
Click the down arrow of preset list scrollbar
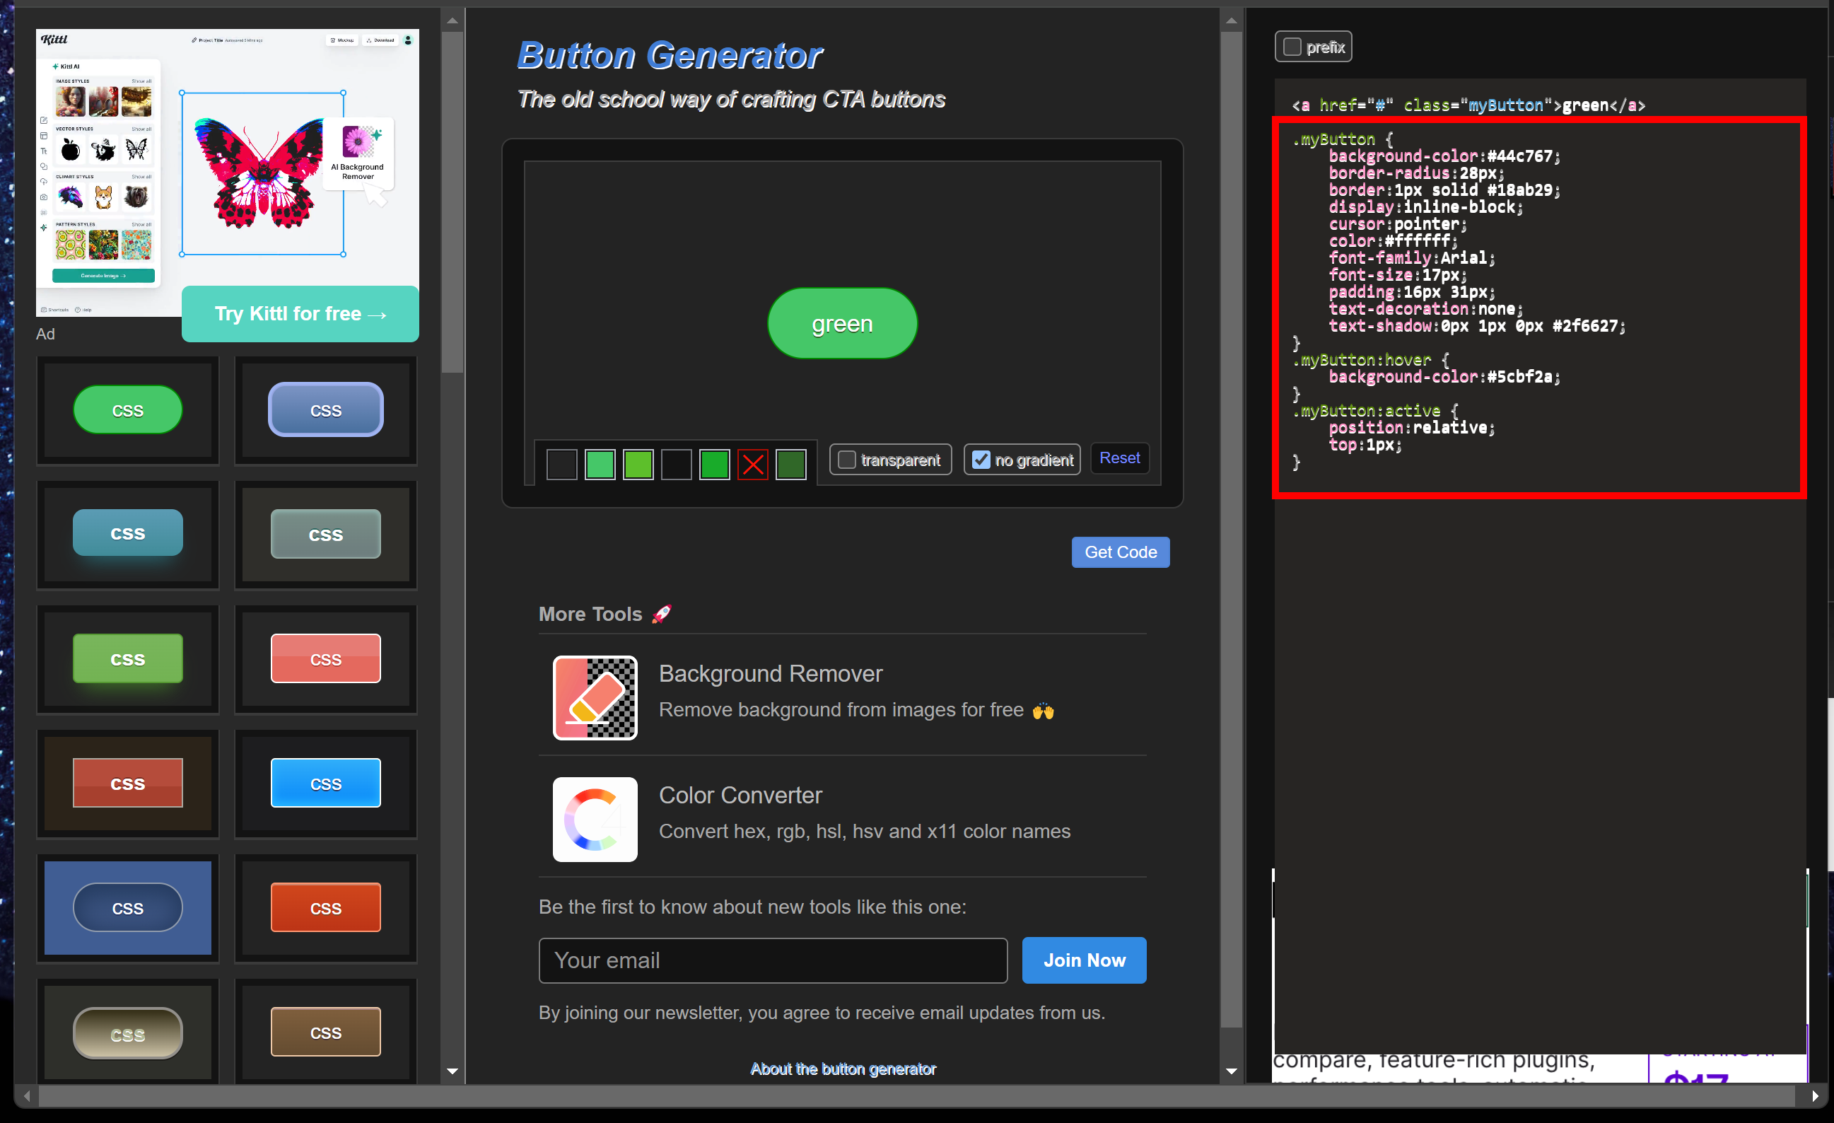(x=452, y=1070)
